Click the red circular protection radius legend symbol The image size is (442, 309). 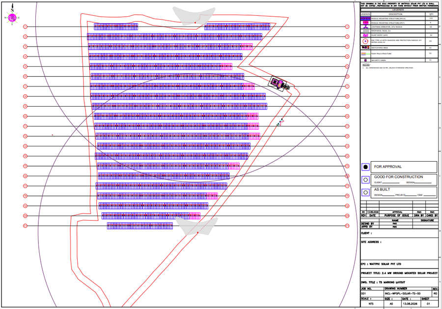(365, 41)
